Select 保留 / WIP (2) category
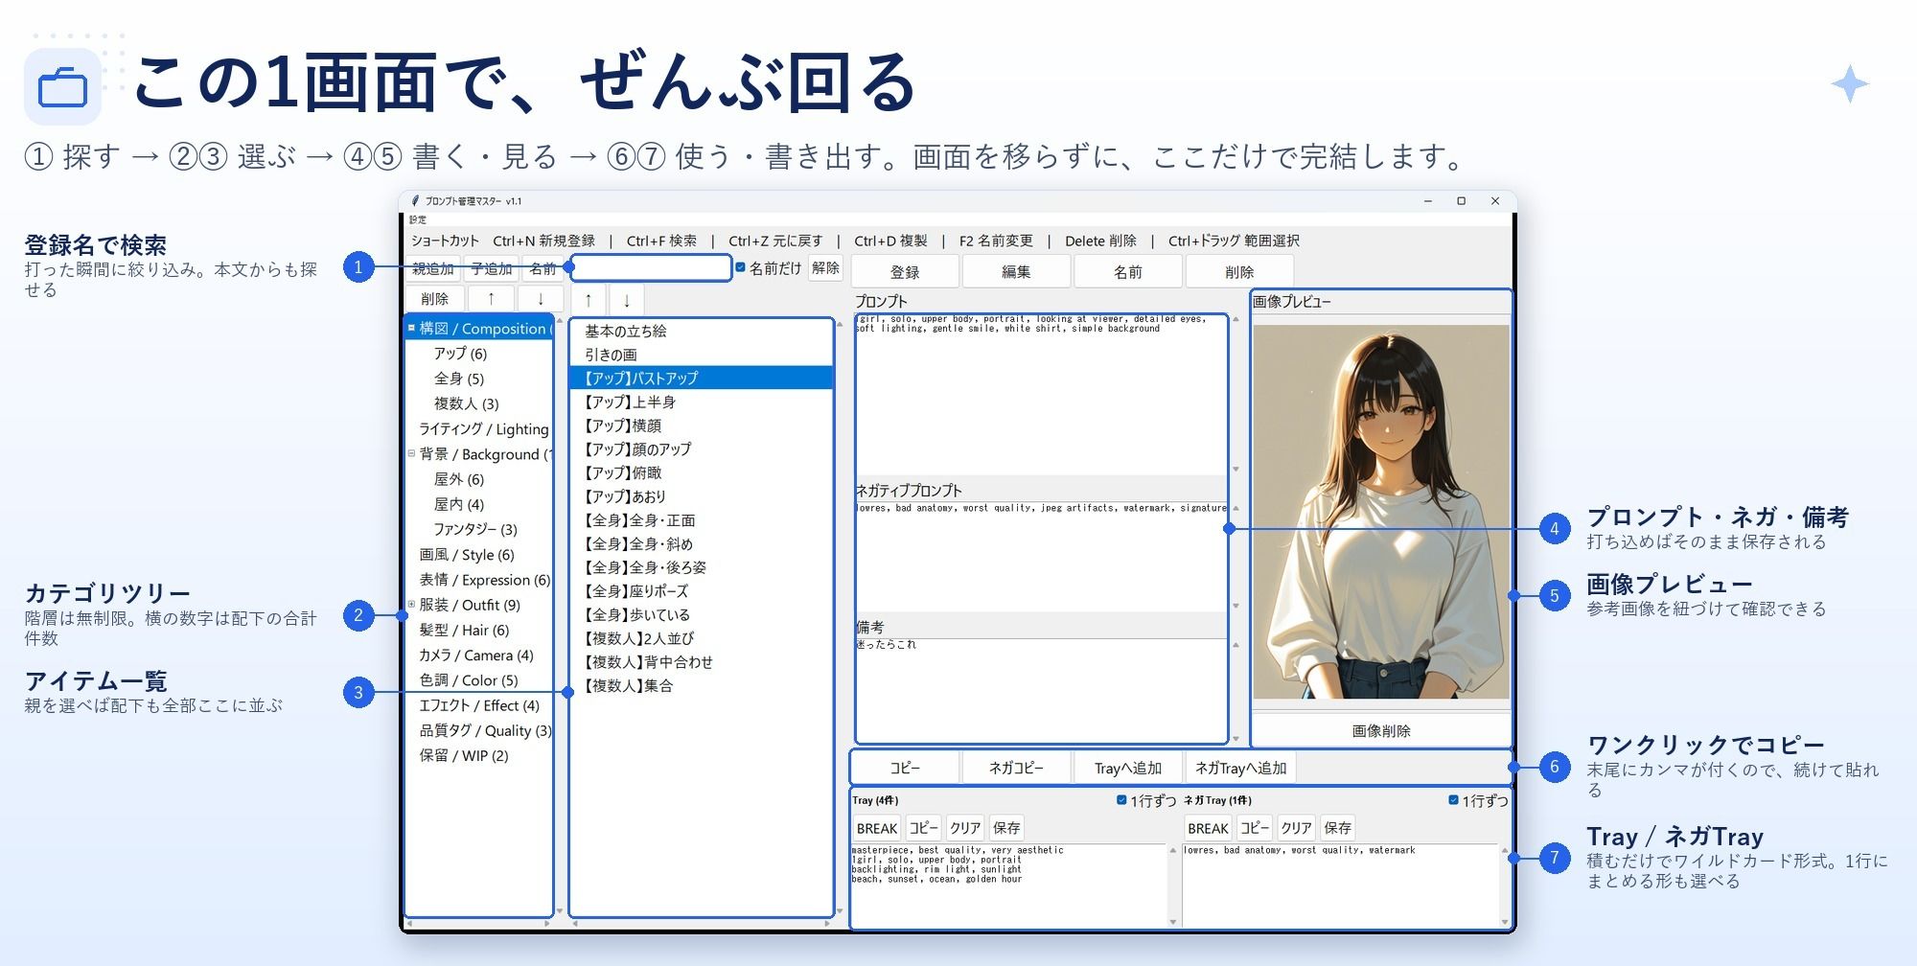This screenshot has width=1917, height=966. pyautogui.click(x=464, y=755)
